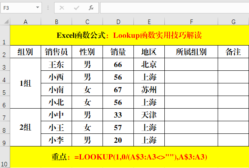Click the cell '王东'

[57, 64]
